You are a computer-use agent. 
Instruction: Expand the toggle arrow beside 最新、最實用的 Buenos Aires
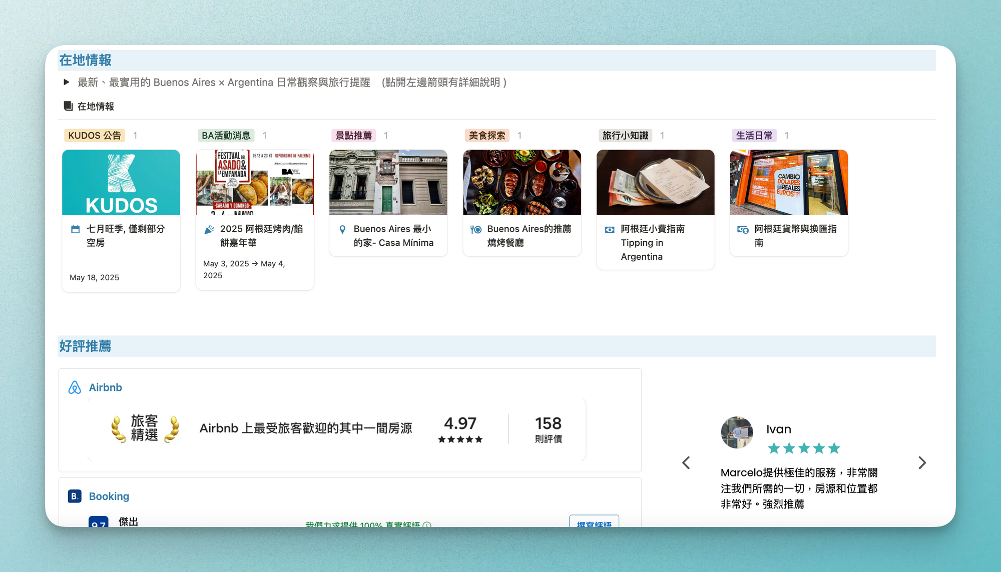coord(66,82)
